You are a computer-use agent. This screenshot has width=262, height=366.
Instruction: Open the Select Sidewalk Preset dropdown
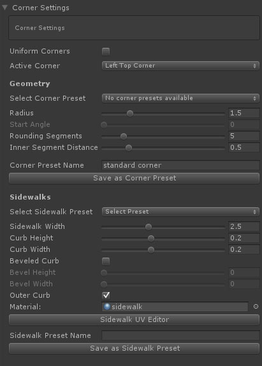pos(180,212)
